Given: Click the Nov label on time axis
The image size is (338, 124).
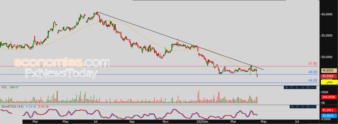Looking at the screenshot, I should click(x=166, y=121).
